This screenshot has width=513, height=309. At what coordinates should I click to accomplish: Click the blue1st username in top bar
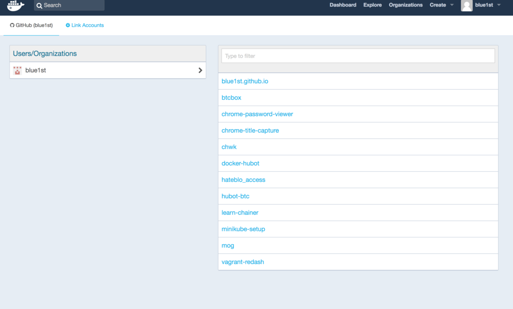pos(484,5)
